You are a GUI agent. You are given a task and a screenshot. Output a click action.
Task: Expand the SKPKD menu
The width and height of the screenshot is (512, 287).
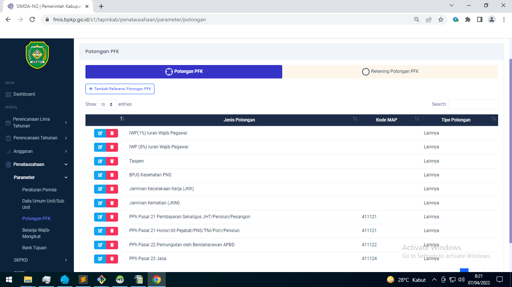point(40,260)
